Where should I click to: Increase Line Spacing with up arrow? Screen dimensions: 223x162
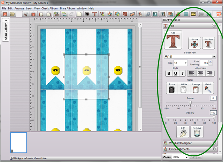210,61
